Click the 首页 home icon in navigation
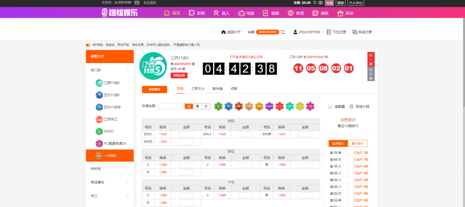465x207 pixels. tap(167, 13)
